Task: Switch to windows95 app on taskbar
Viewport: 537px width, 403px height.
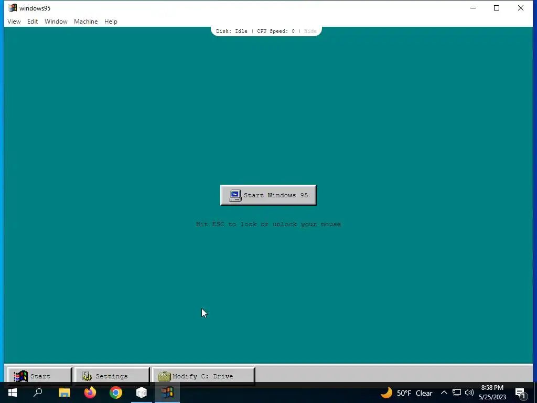Action: click(x=167, y=393)
